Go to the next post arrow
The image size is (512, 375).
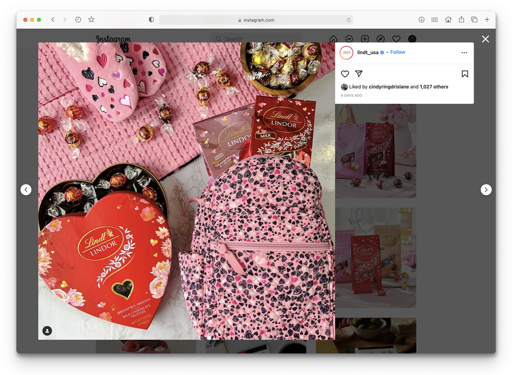click(x=486, y=190)
